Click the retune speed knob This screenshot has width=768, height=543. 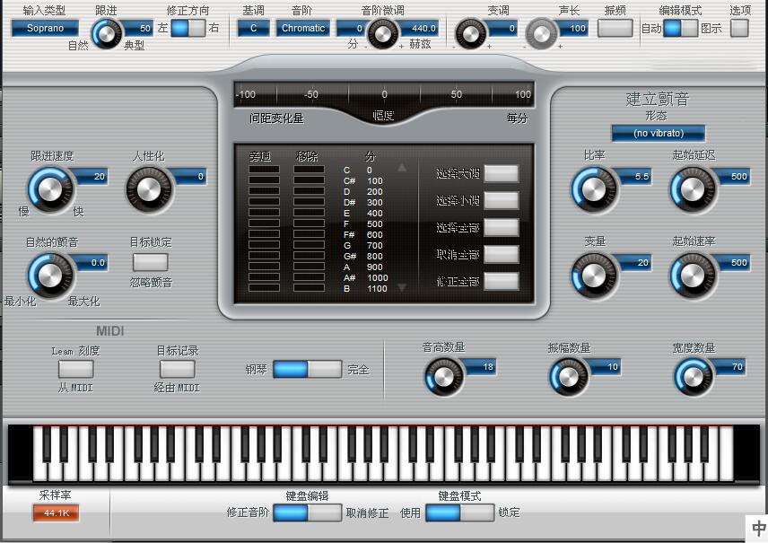tap(50, 189)
